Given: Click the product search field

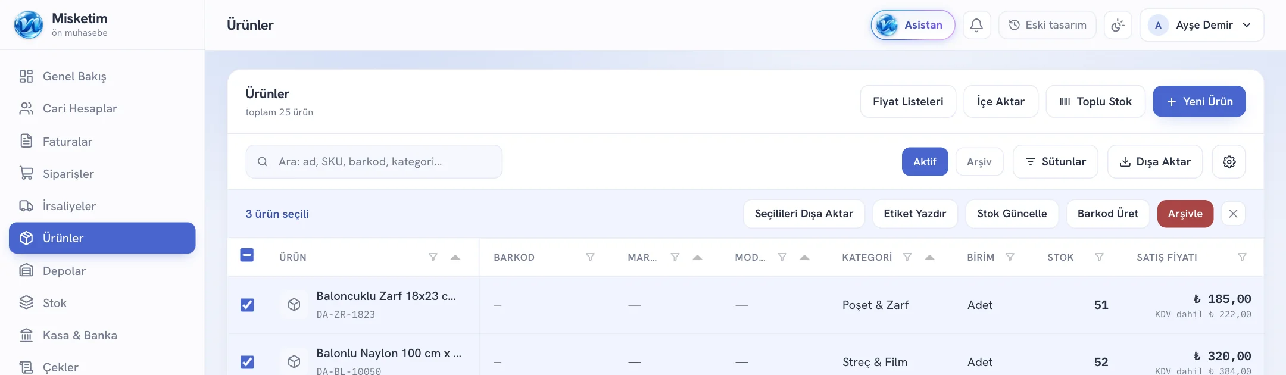Looking at the screenshot, I should click(x=374, y=162).
